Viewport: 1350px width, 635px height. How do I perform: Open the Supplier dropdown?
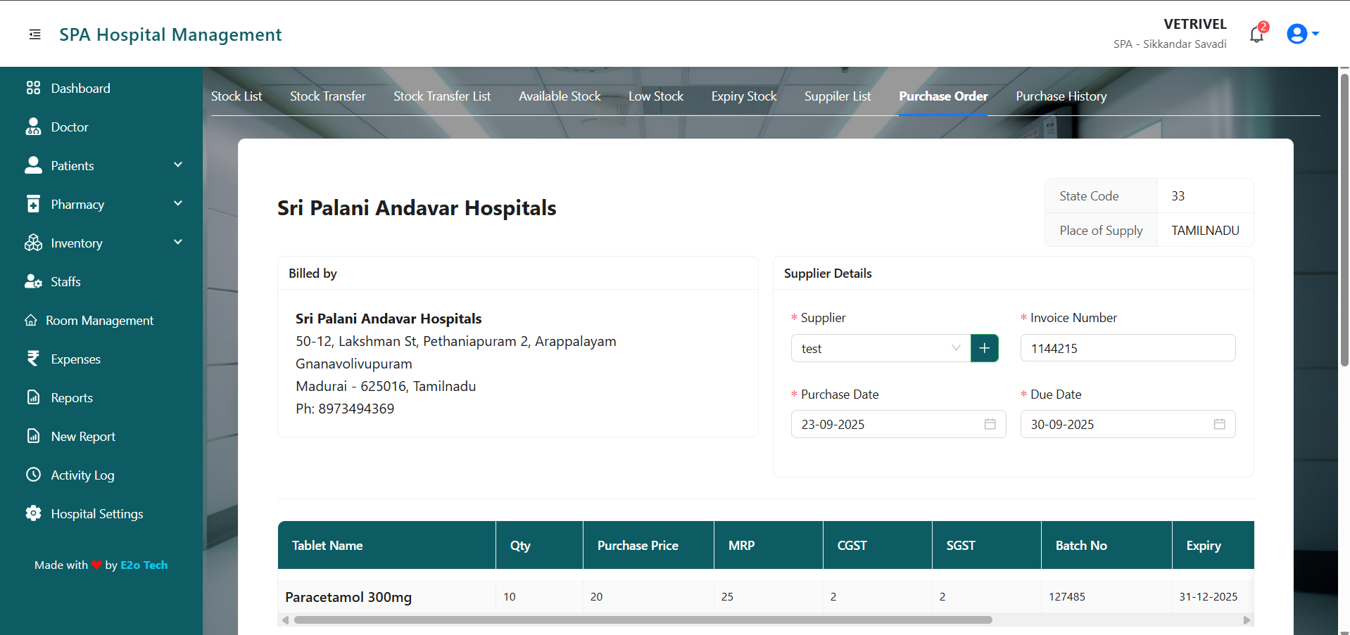tap(880, 348)
